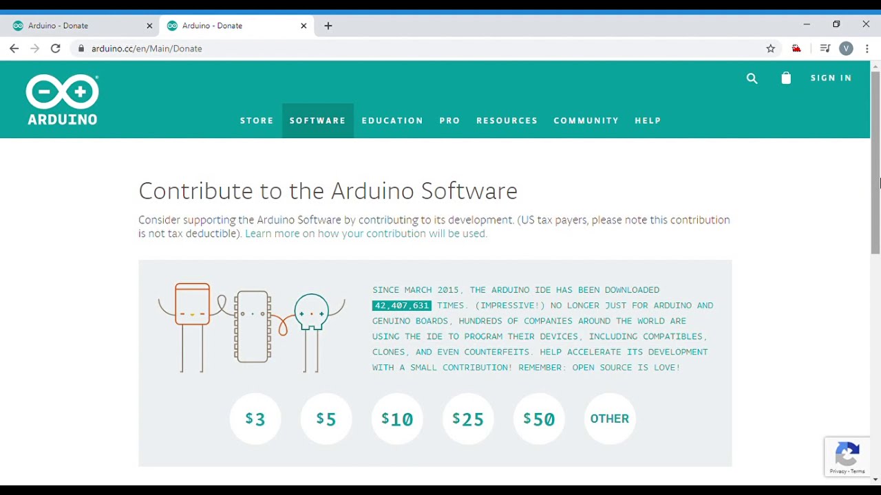
Task: Choose the $10 contribution button
Action: 397,419
